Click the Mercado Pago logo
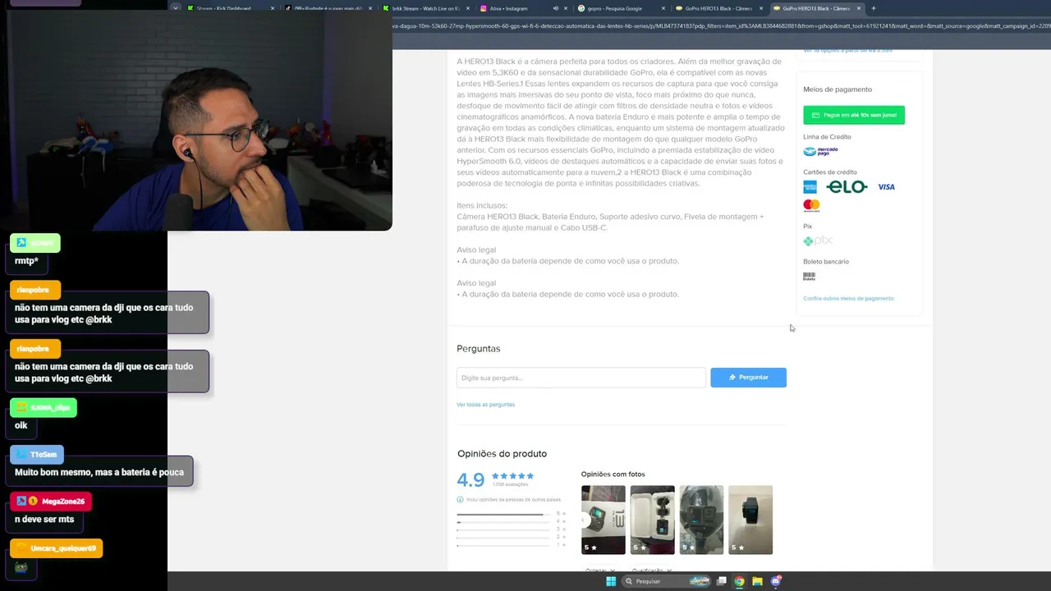This screenshot has height=591, width=1051. 821,152
